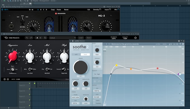Click the soothe2 sharpness knob

tap(75, 84)
